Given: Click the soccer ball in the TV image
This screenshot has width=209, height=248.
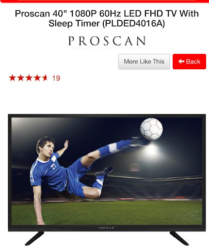Looking at the screenshot, I should pos(151,129).
